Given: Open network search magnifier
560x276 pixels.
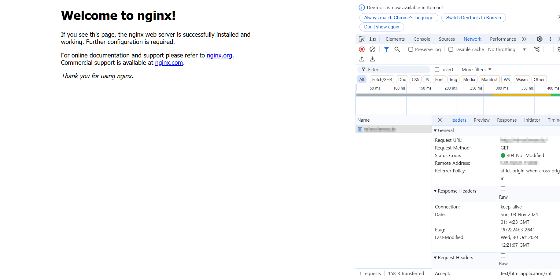Looking at the screenshot, I should tap(397, 50).
